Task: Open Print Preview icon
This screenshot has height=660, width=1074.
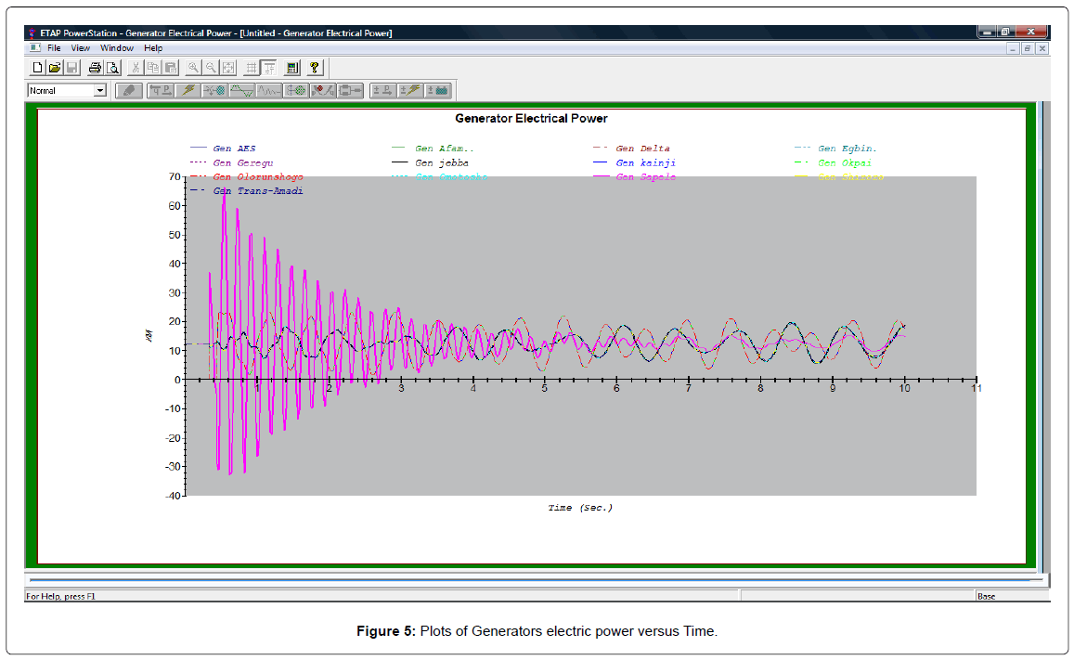Action: 113,67
